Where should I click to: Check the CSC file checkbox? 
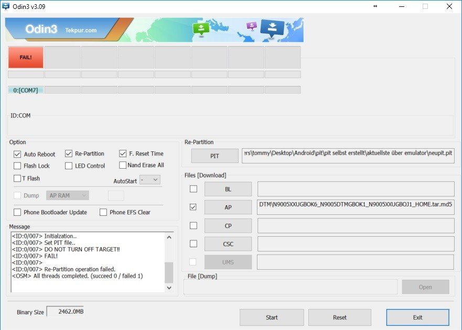click(x=194, y=244)
